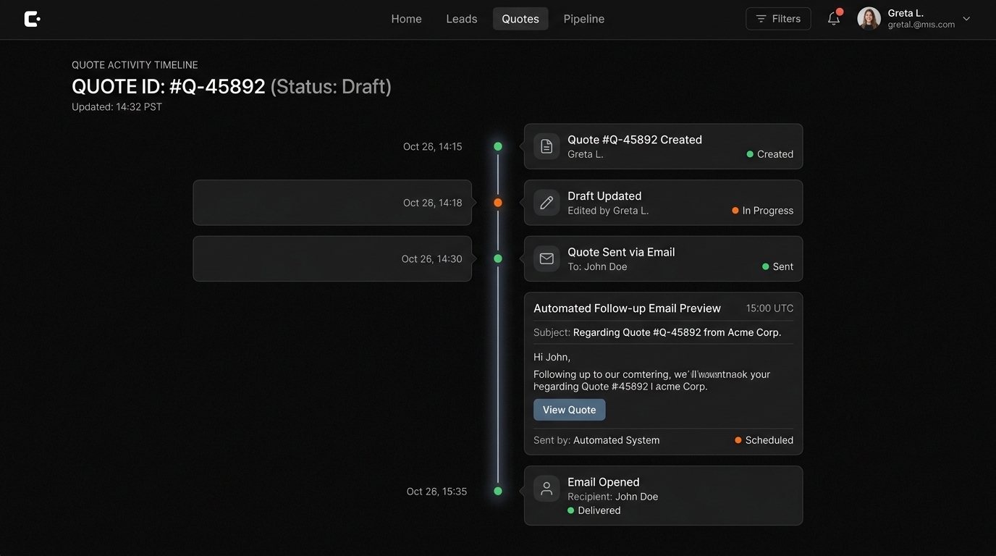Click the person icon on Email Opened card
Image resolution: width=996 pixels, height=556 pixels.
coord(546,489)
